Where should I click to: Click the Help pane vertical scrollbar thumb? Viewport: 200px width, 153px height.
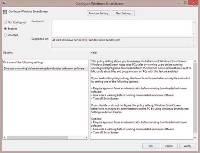(x=195, y=98)
